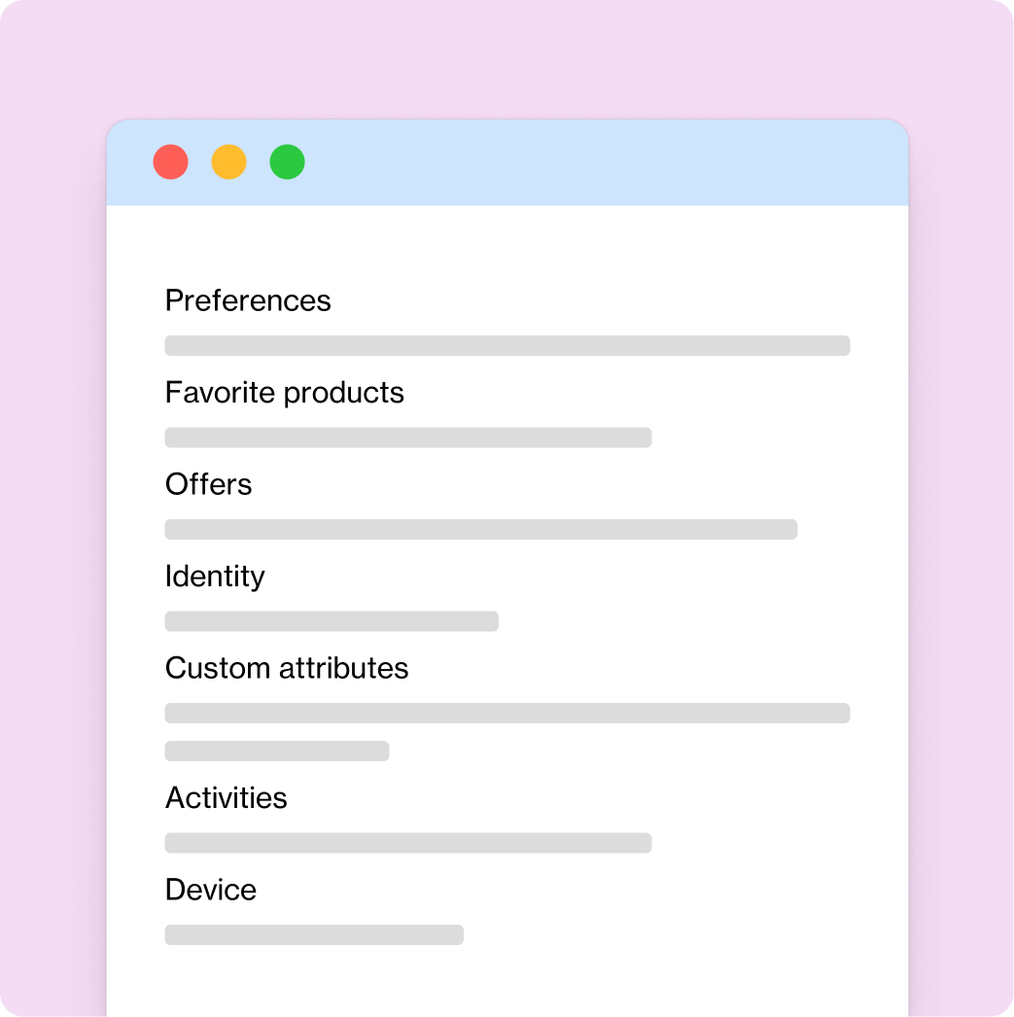The width and height of the screenshot is (1014, 1017).
Task: Select the Preferences heading
Action: (x=248, y=300)
